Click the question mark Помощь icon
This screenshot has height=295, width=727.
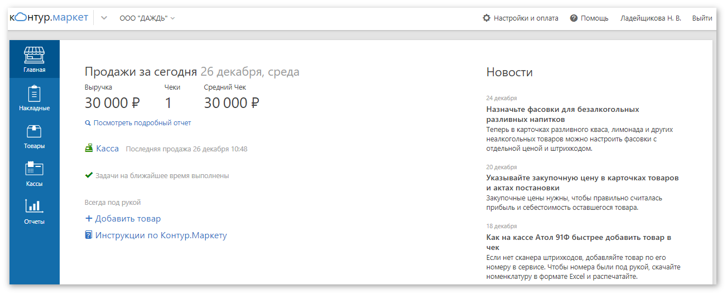pyautogui.click(x=574, y=18)
